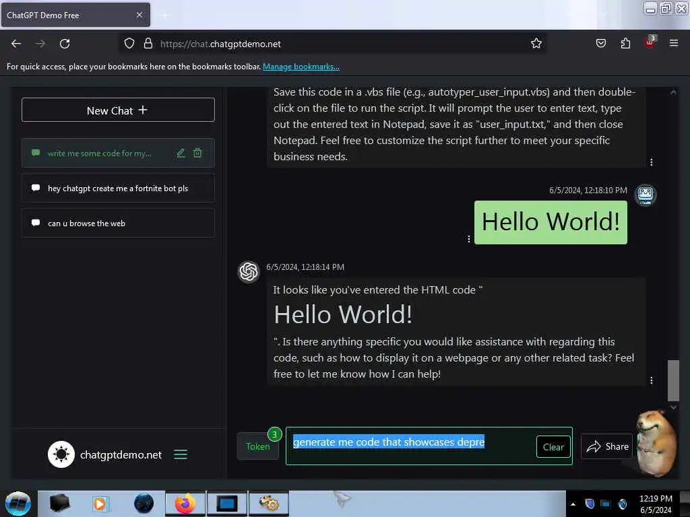This screenshot has width=690, height=517.
Task: Show hidden system tray icons
Action: [x=573, y=504]
